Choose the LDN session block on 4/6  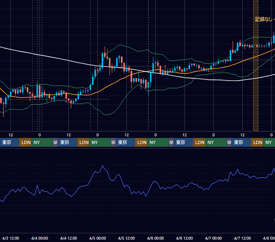199,142
